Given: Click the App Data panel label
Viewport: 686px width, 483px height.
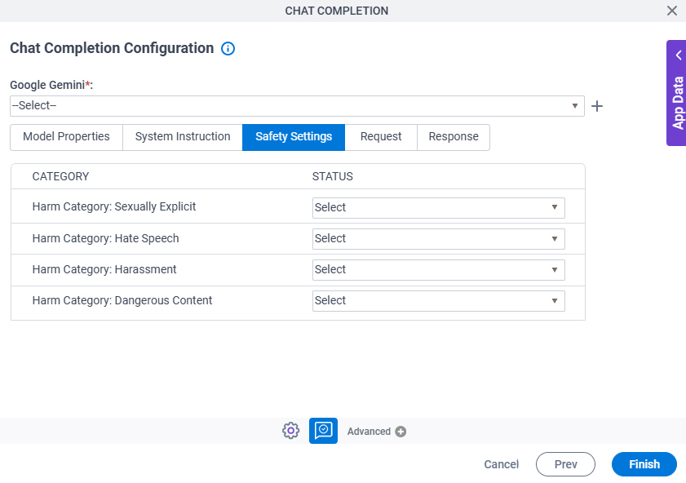Looking at the screenshot, I should [678, 104].
